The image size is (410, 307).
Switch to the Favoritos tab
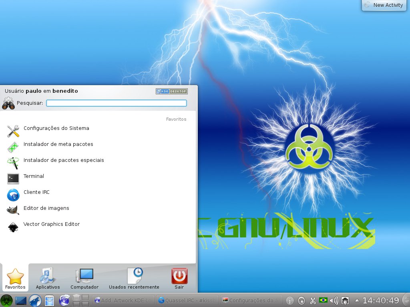(15, 279)
